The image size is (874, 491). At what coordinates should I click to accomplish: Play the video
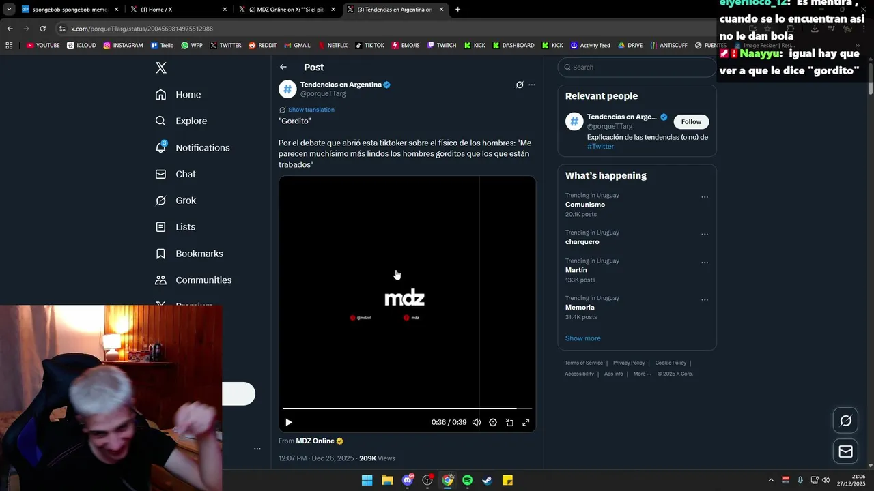[289, 423]
